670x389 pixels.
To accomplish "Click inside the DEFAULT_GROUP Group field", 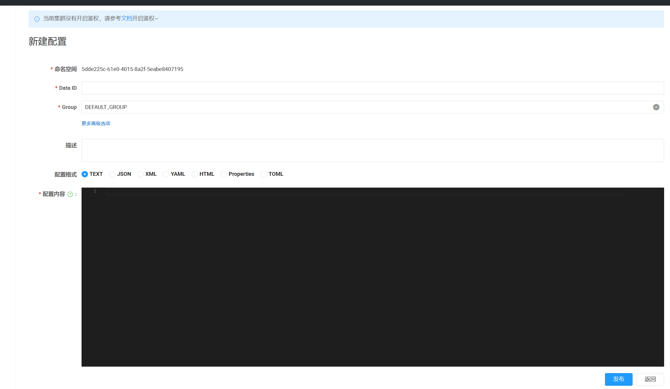I will (x=353, y=107).
